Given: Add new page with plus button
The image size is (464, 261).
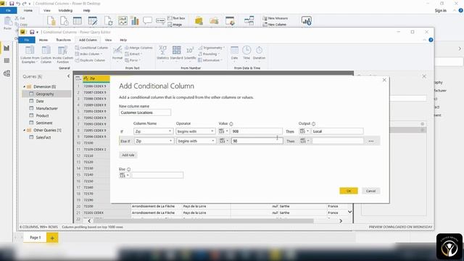Looking at the screenshot, I should pyautogui.click(x=52, y=238).
